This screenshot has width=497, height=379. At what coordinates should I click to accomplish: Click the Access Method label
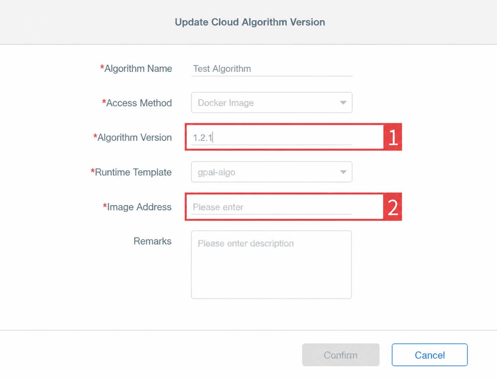[x=139, y=103]
